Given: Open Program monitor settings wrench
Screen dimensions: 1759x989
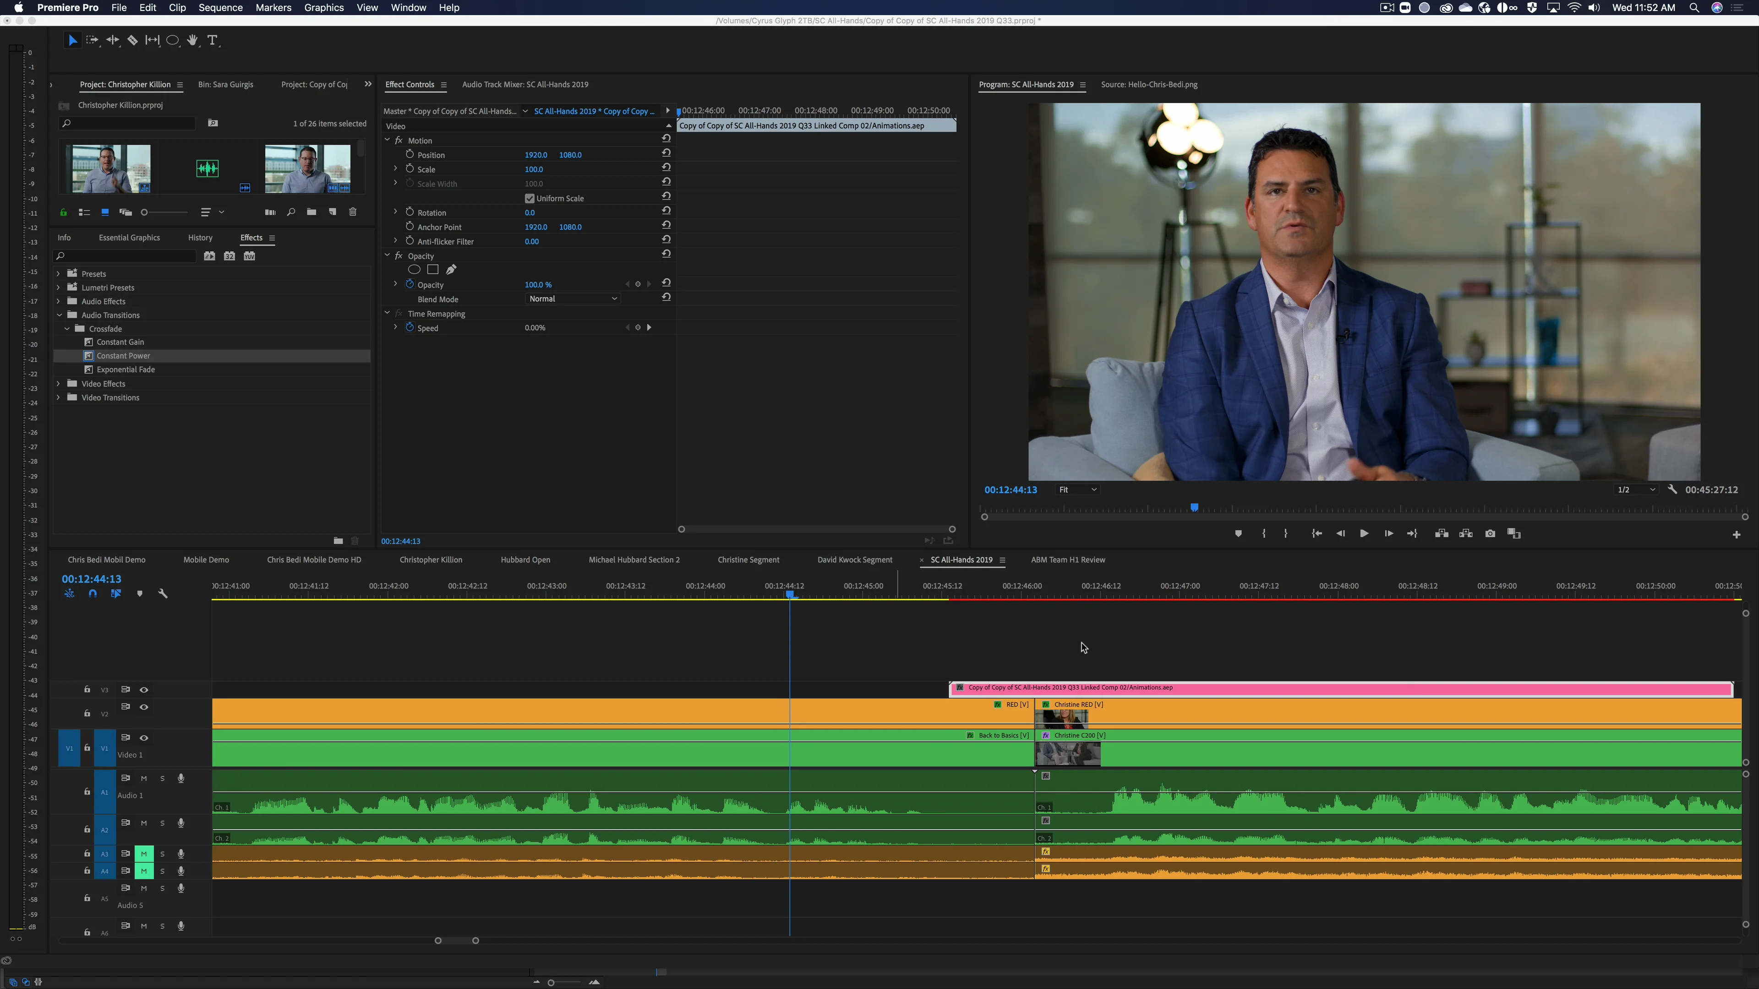Looking at the screenshot, I should [1673, 489].
